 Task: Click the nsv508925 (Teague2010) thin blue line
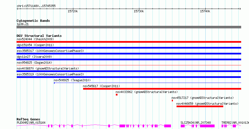pyautogui.click(x=147, y=83)
